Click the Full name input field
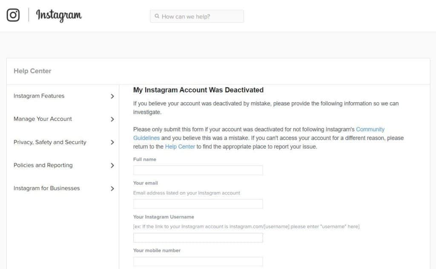436x269 pixels. point(198,170)
